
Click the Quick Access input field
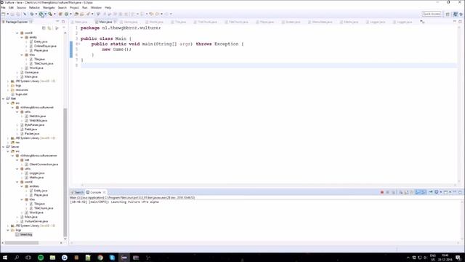pyautogui.click(x=432, y=14)
